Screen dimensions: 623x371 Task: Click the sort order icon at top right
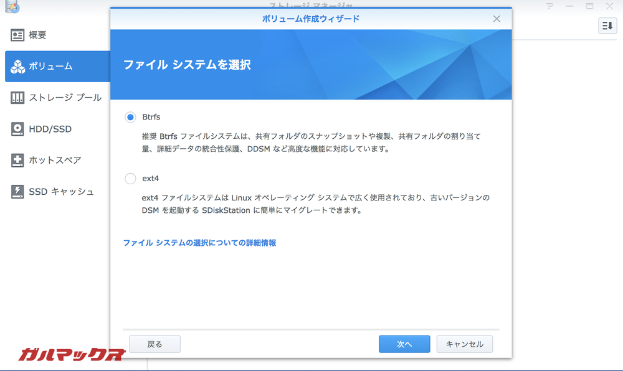607,26
